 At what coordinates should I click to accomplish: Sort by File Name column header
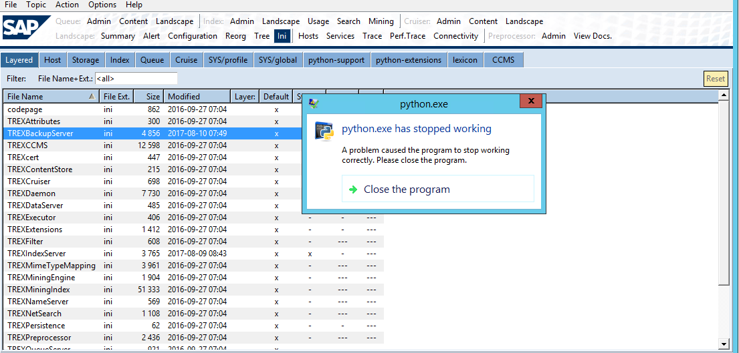pyautogui.click(x=51, y=96)
